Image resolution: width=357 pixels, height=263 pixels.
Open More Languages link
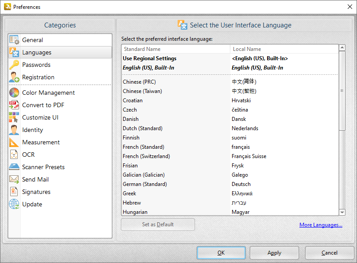[321, 224]
